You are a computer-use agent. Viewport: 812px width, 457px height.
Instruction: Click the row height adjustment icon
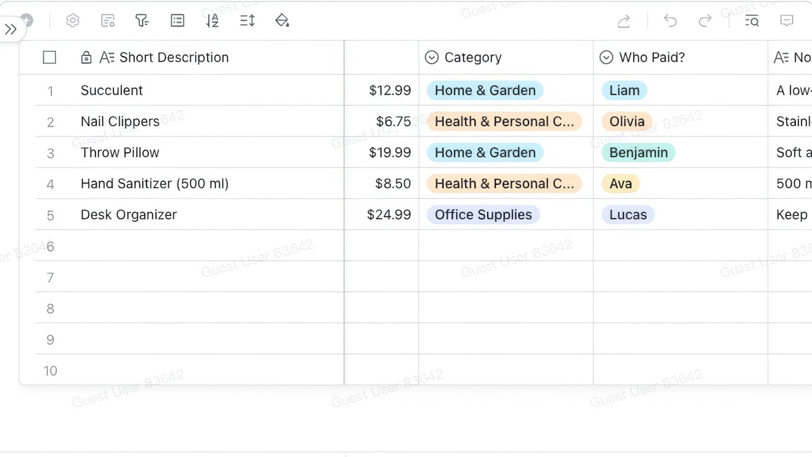click(247, 21)
